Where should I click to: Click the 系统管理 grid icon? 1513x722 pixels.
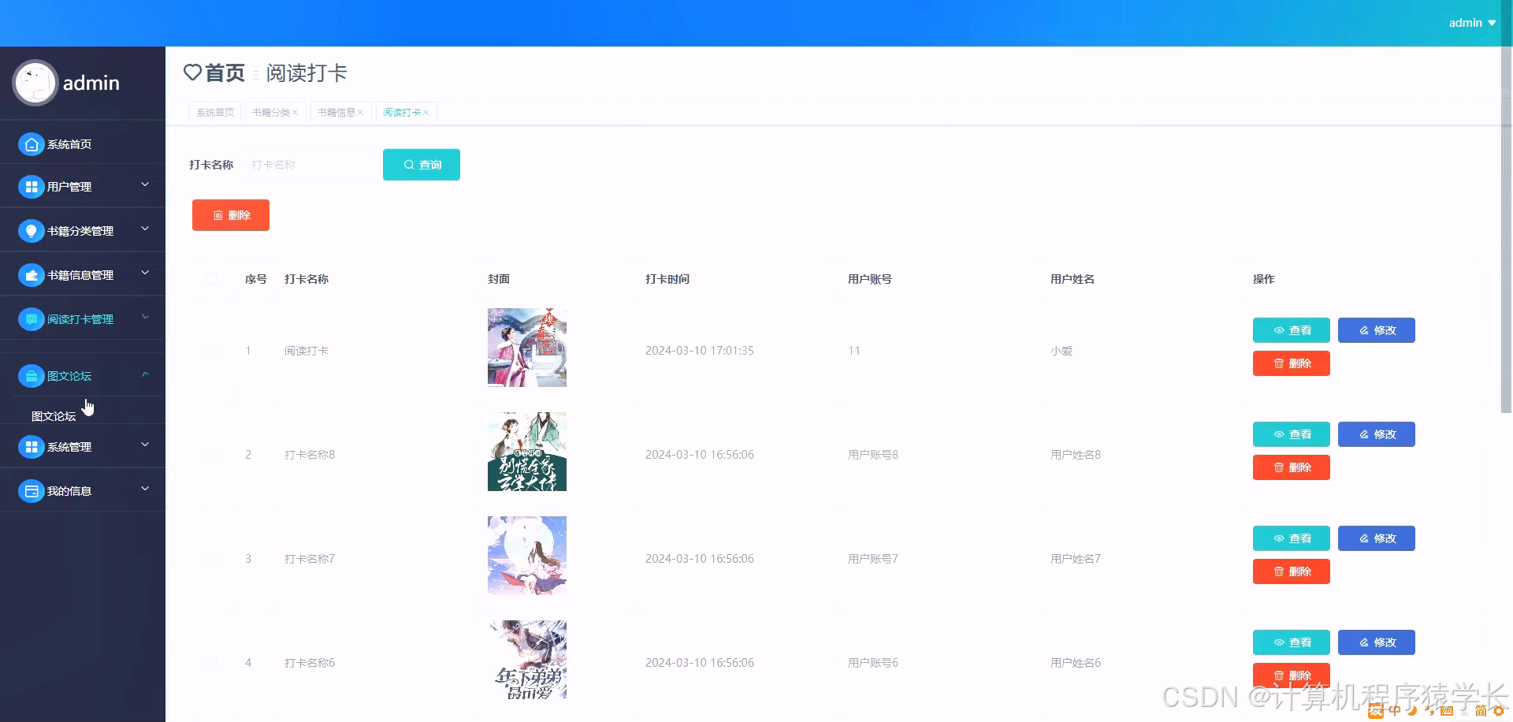click(31, 447)
